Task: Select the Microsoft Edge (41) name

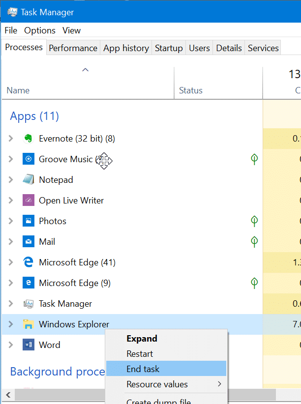Action: pyautogui.click(x=77, y=262)
